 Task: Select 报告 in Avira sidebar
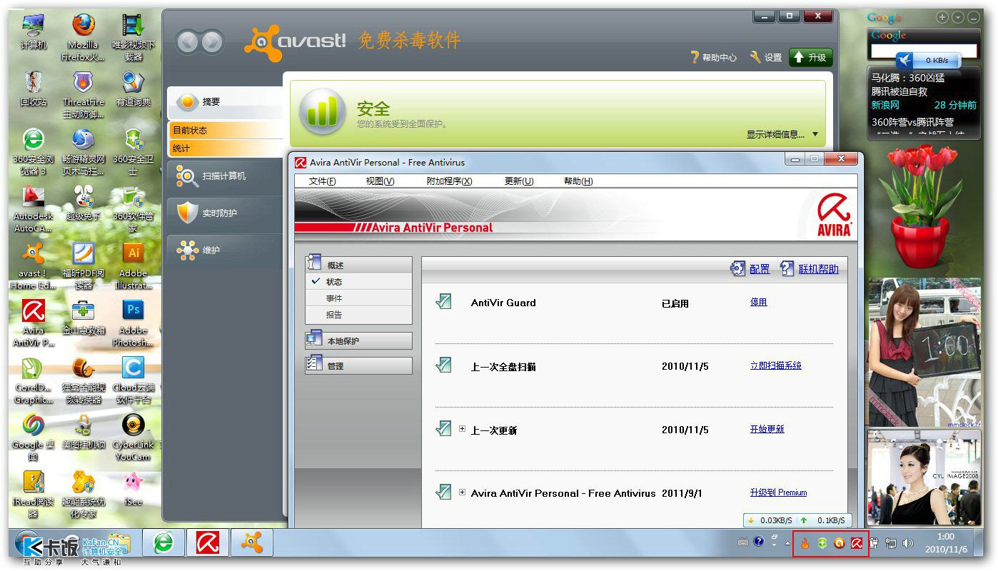[x=358, y=315]
